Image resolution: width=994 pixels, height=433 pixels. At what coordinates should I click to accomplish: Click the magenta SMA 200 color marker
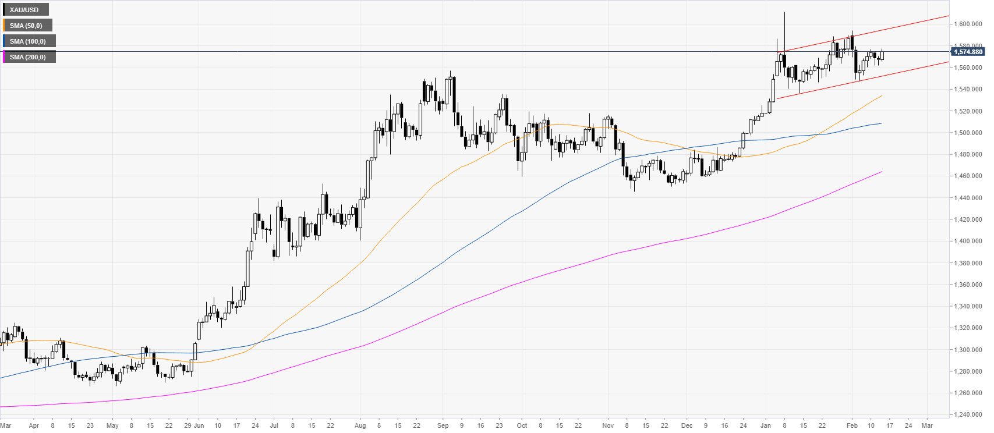pyautogui.click(x=4, y=57)
